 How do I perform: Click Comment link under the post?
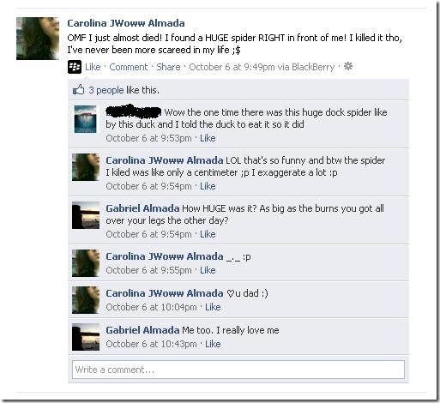coord(129,67)
